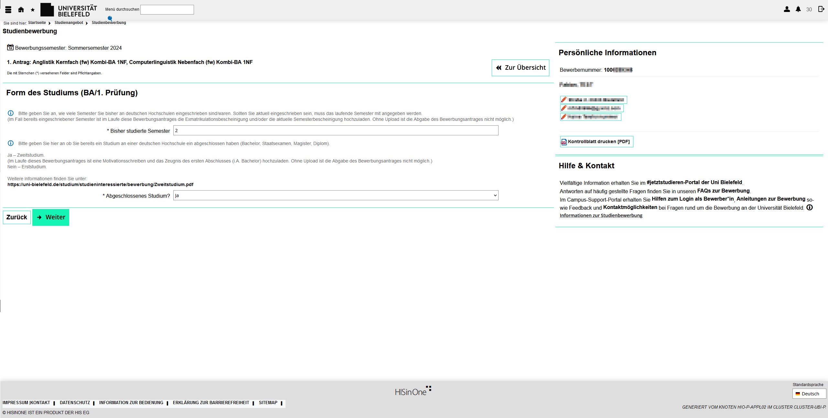The width and height of the screenshot is (828, 418).
Task: Go to the home icon
Action: [21, 10]
